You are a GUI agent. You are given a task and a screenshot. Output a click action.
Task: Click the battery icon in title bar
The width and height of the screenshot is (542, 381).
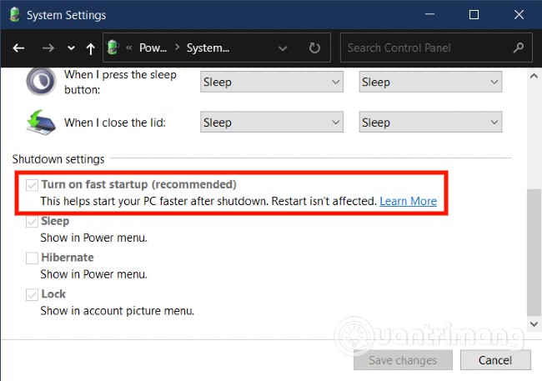14,15
